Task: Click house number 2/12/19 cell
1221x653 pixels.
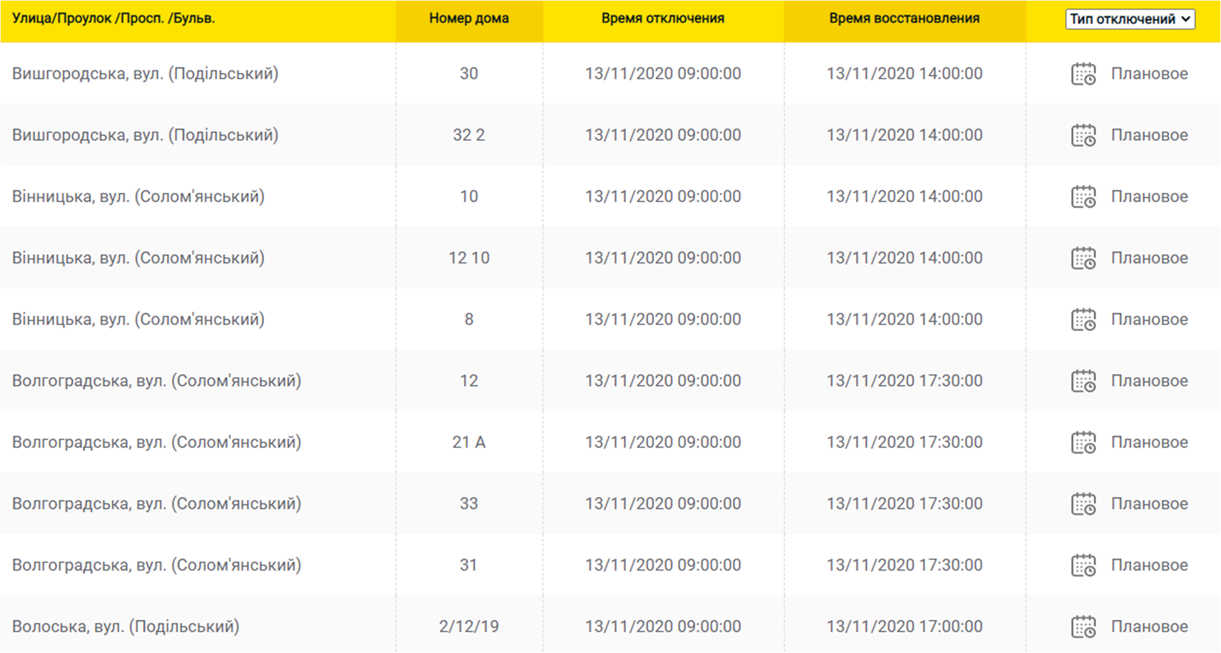Action: tap(469, 626)
